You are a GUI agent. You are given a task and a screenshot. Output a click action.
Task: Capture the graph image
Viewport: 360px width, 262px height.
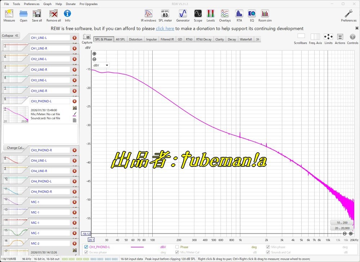[87, 39]
